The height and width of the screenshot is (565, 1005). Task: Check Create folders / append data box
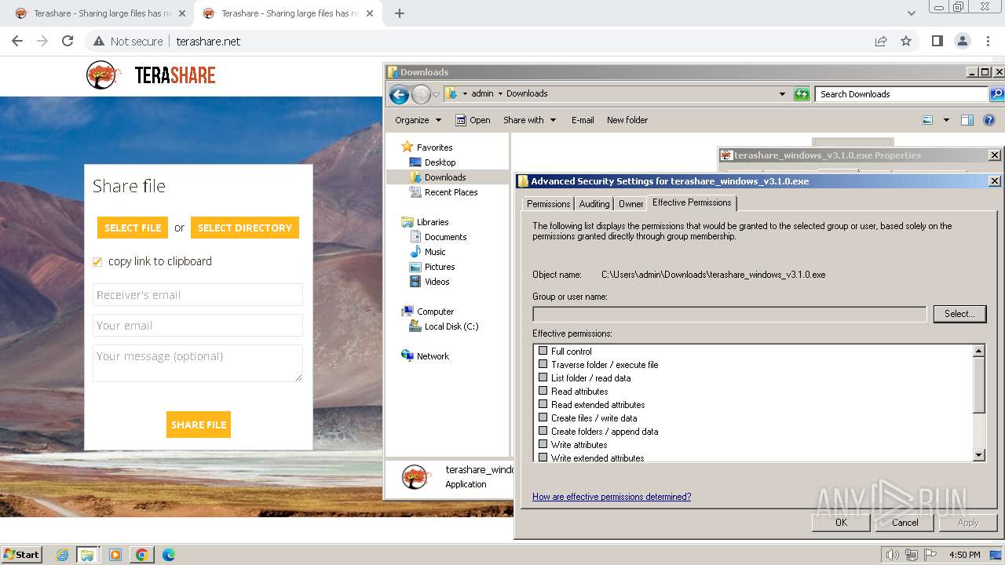tap(543, 431)
